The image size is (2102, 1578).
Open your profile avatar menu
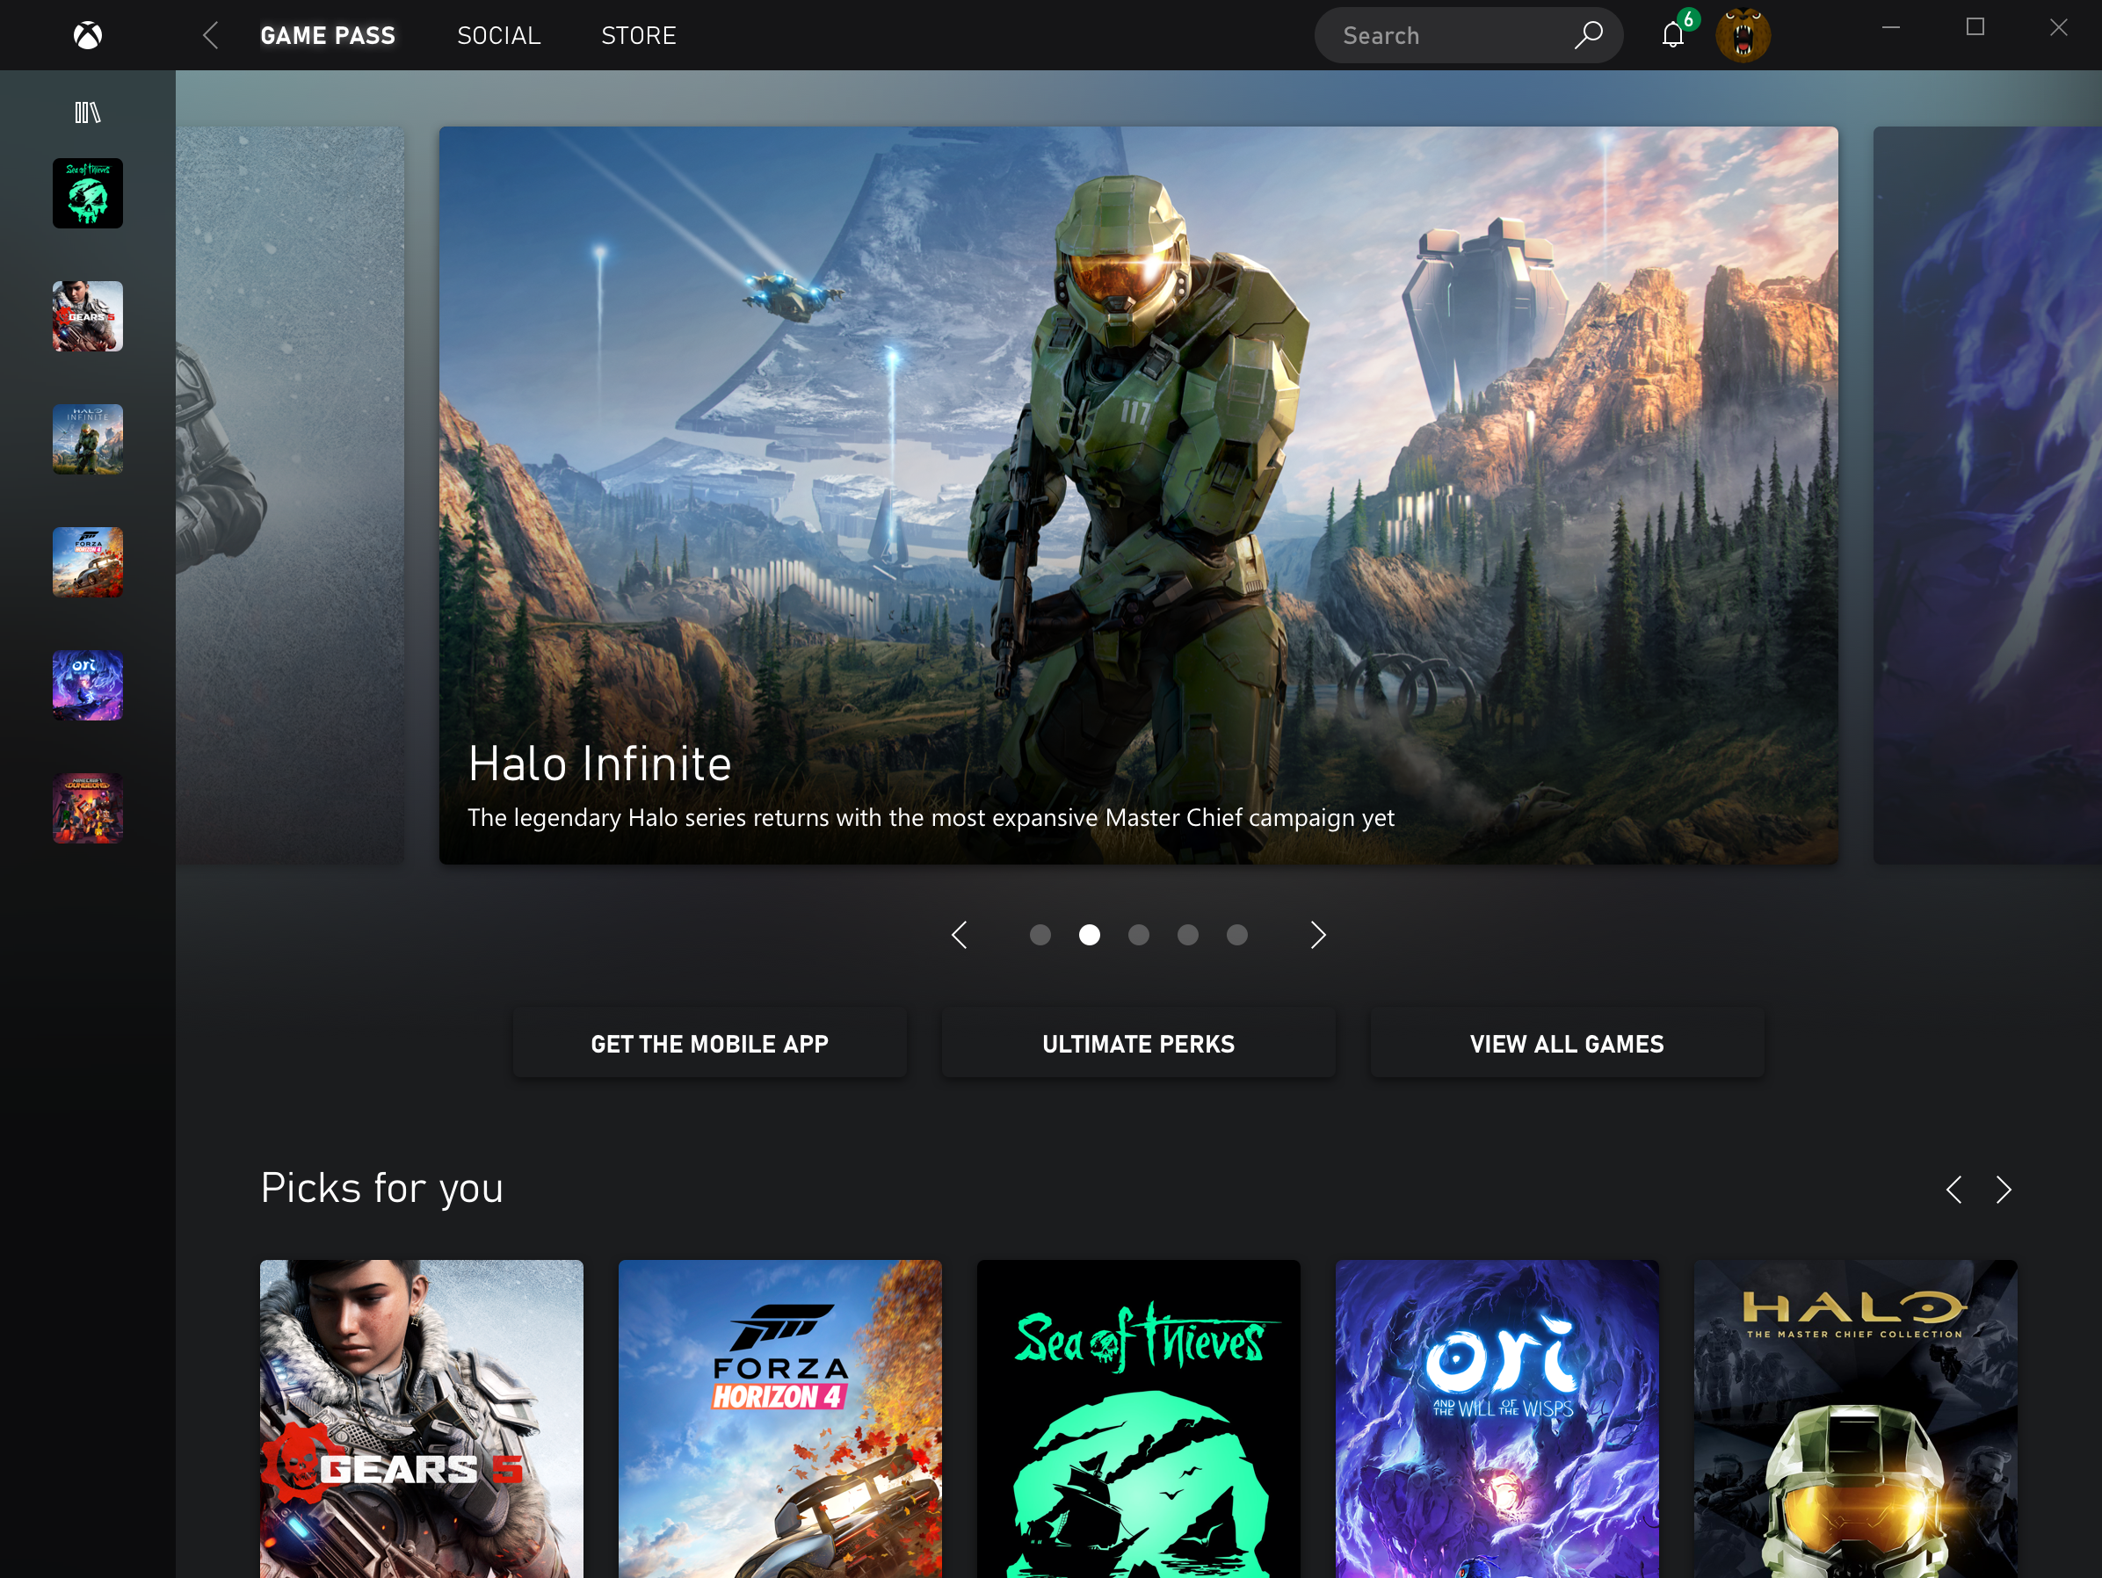pos(1743,35)
